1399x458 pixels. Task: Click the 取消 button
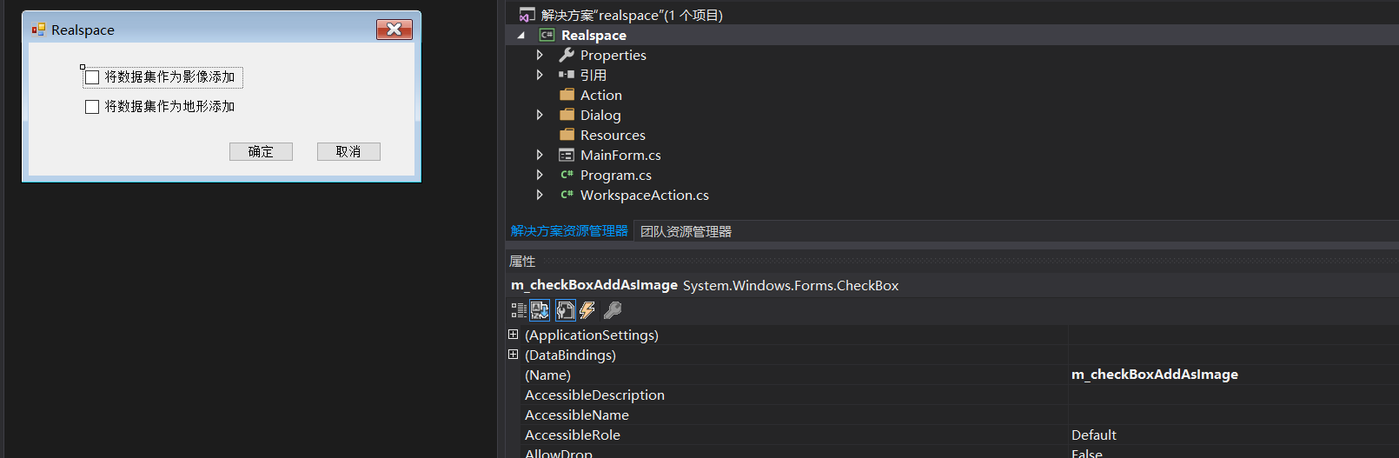coord(348,151)
